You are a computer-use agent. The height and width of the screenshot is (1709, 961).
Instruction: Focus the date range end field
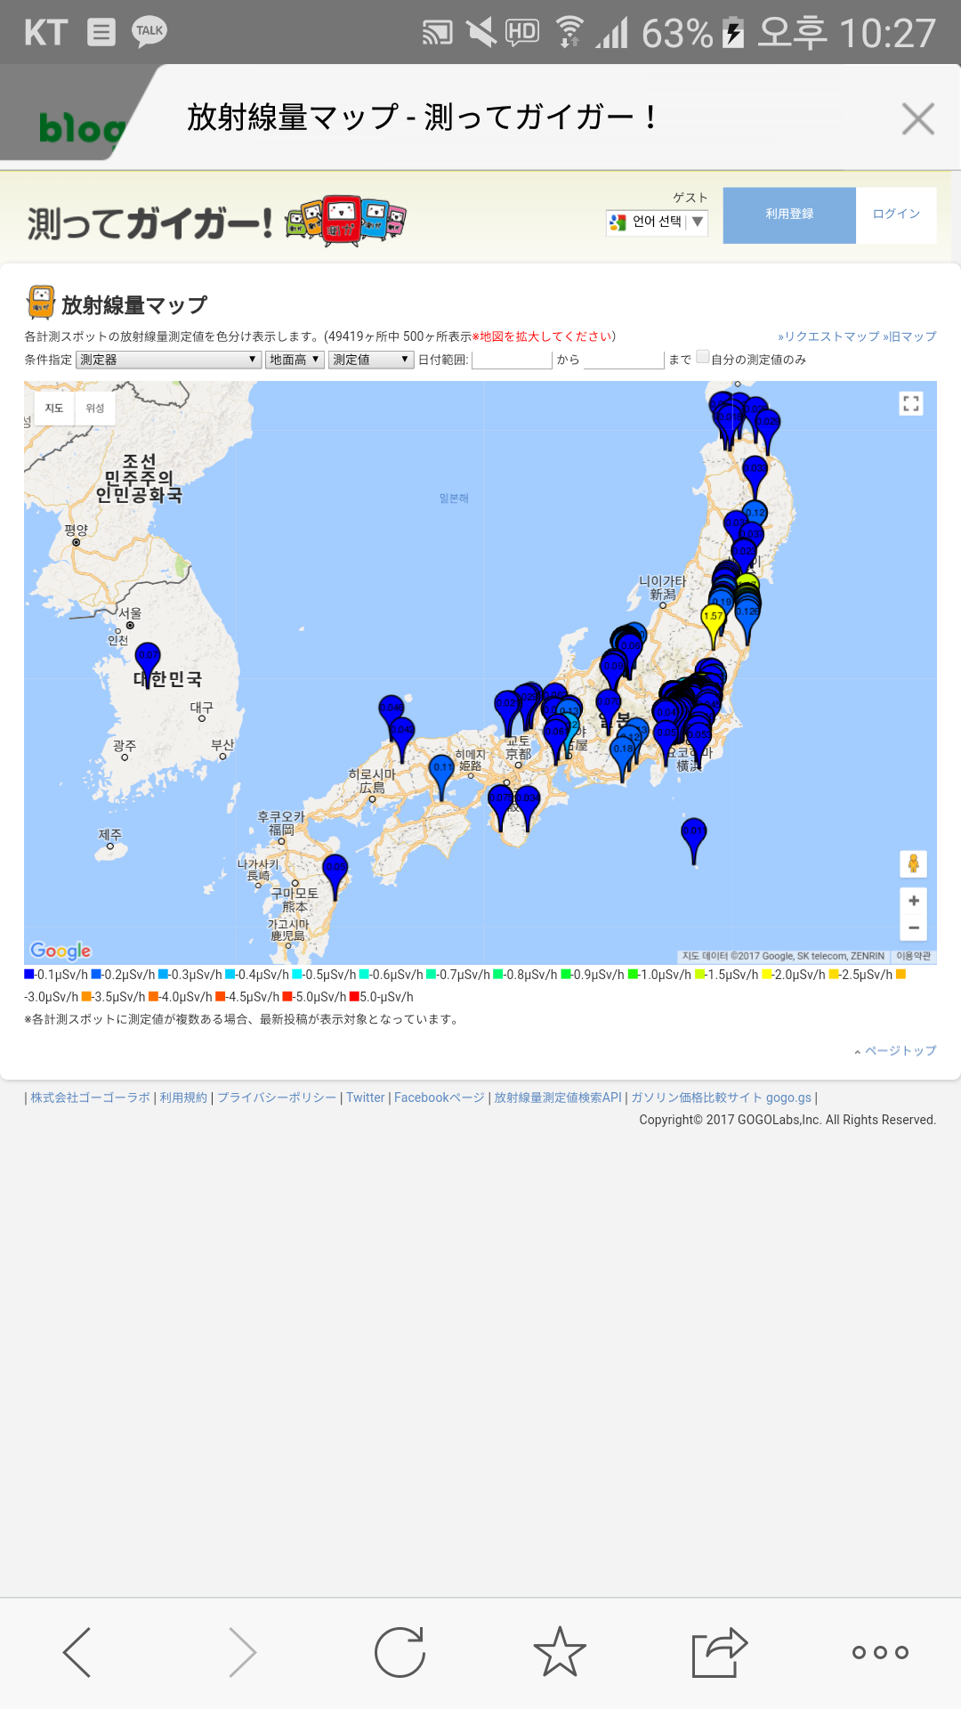(624, 360)
